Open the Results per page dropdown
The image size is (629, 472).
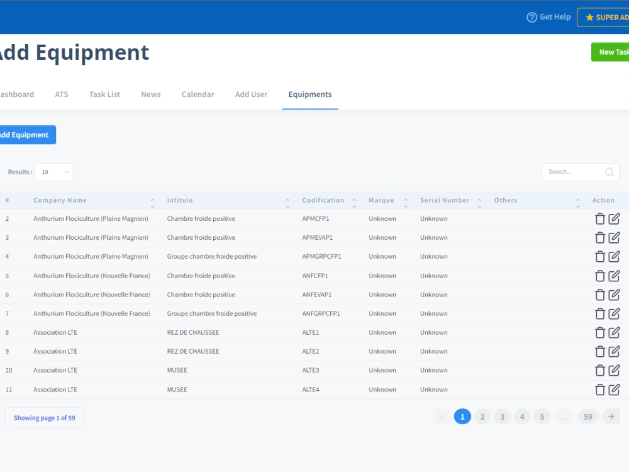[53, 172]
